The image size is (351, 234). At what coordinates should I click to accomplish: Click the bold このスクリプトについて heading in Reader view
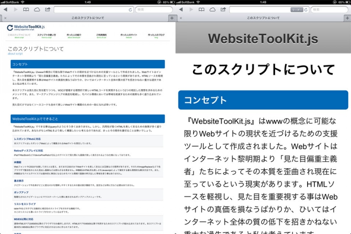pyautogui.click(x=263, y=69)
